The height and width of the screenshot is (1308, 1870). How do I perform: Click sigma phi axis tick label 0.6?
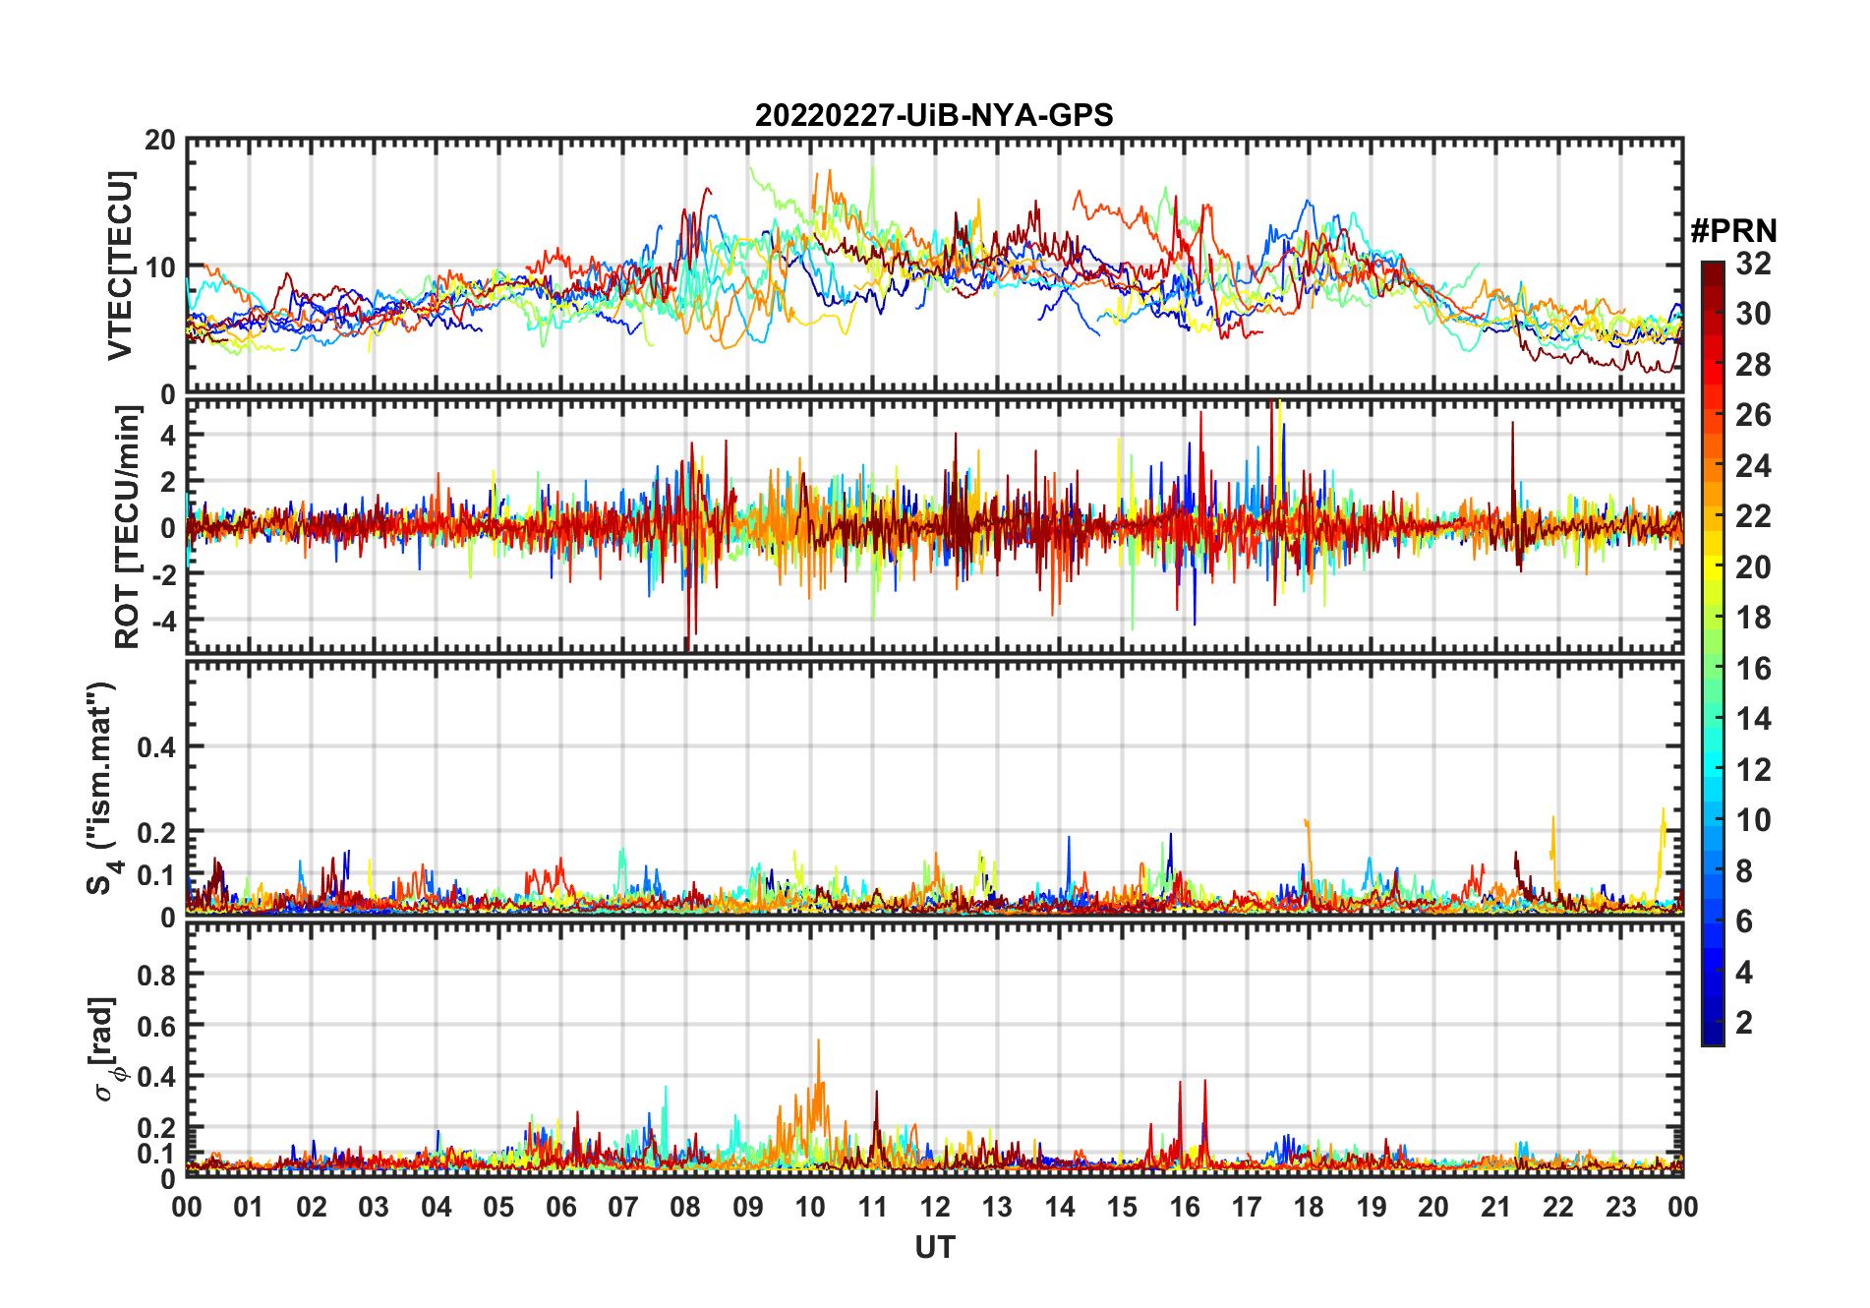point(156,1026)
